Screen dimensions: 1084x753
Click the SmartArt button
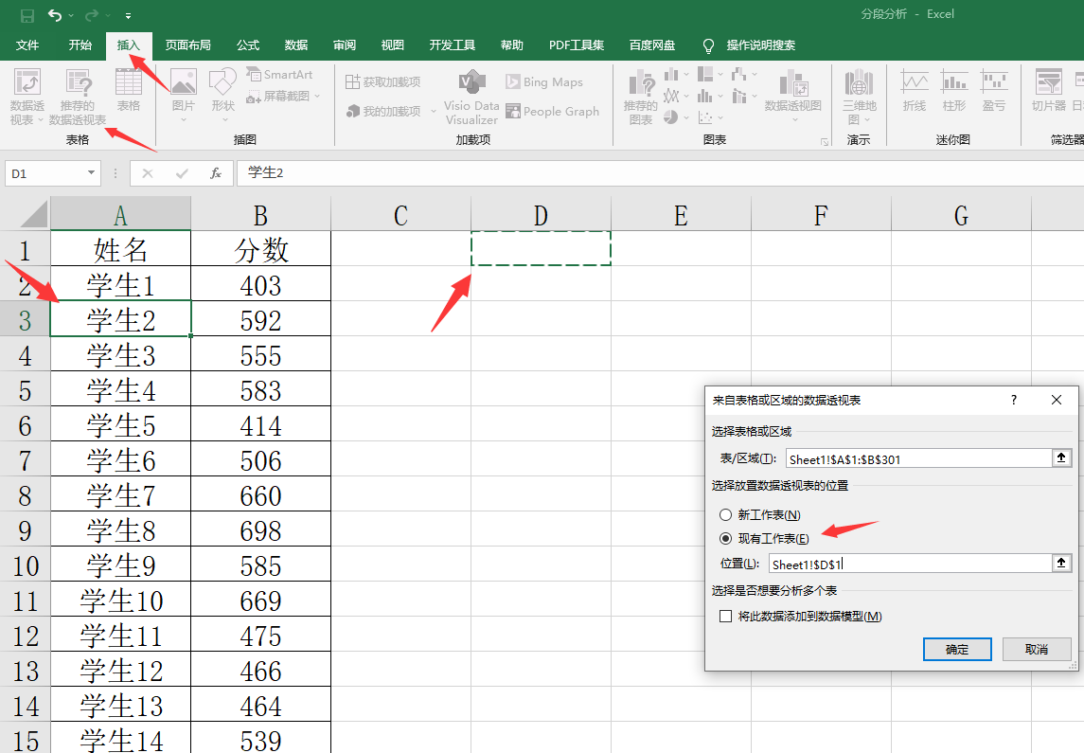(x=279, y=75)
